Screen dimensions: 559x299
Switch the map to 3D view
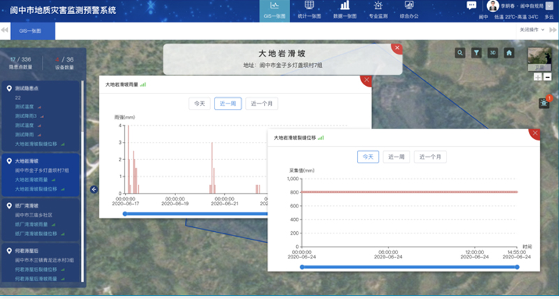pyautogui.click(x=493, y=52)
